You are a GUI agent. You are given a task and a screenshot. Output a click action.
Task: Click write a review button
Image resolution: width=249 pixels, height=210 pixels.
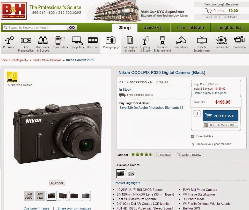click(189, 155)
